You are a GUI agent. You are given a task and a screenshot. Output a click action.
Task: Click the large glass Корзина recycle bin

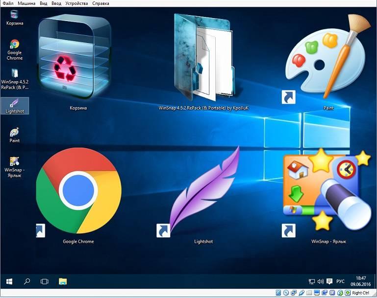coord(75,56)
